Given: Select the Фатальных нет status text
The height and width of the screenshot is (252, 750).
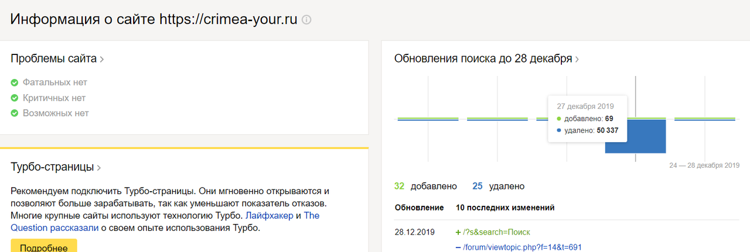Looking at the screenshot, I should (55, 82).
